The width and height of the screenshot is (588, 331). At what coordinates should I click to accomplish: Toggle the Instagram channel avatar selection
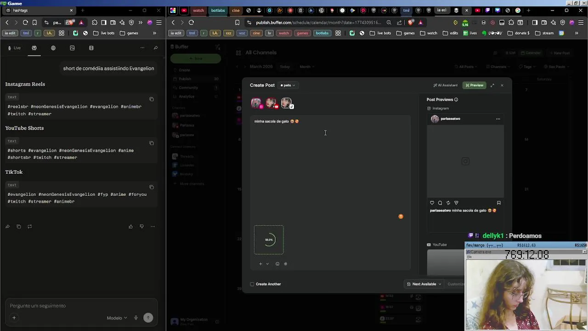click(256, 103)
